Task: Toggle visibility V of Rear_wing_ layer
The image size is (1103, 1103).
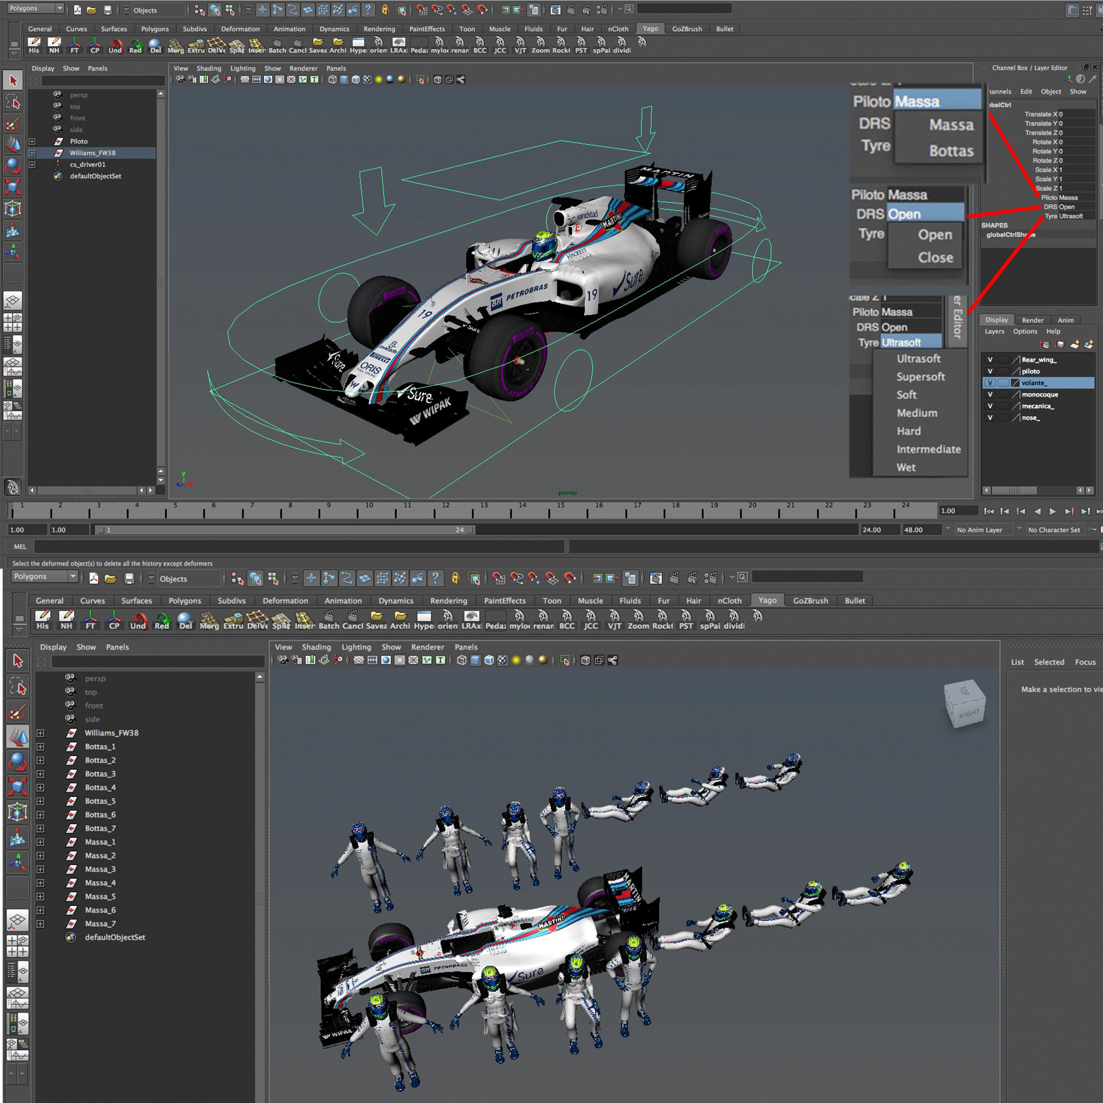Action: [x=990, y=360]
